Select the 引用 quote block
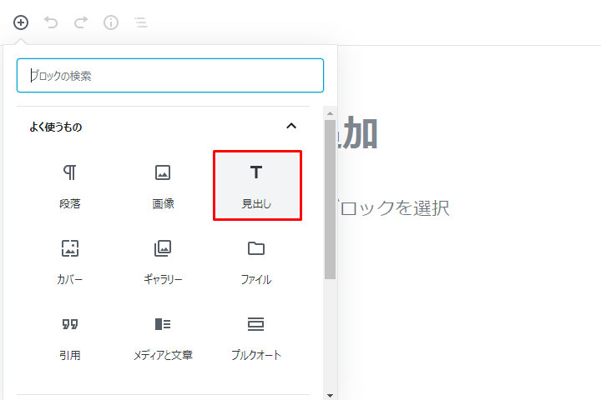 70,338
